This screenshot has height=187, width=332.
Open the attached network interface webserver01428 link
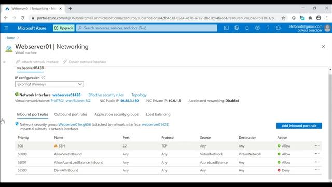click(x=155, y=125)
